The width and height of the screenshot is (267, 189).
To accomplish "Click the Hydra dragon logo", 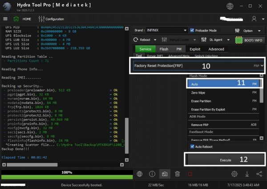I will tap(7, 7).
